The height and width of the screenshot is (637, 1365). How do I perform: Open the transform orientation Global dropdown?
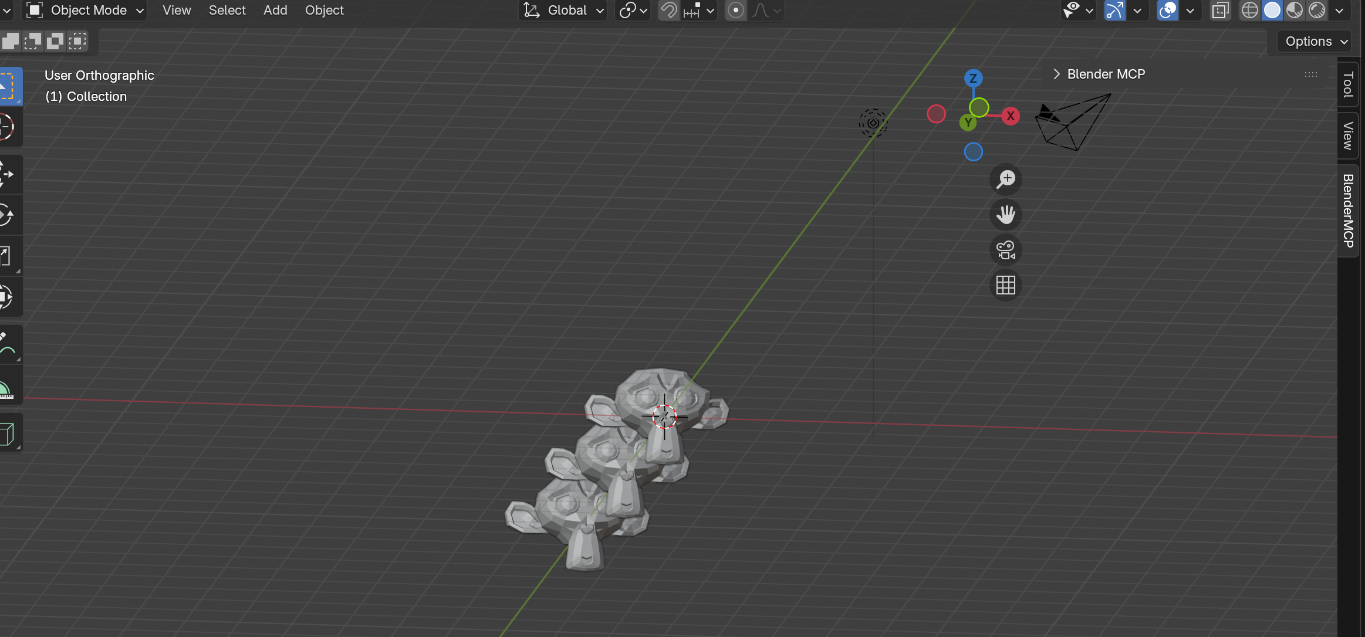[562, 11]
